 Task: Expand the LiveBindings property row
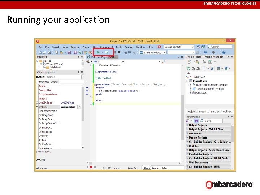pyautogui.click(x=37, y=103)
